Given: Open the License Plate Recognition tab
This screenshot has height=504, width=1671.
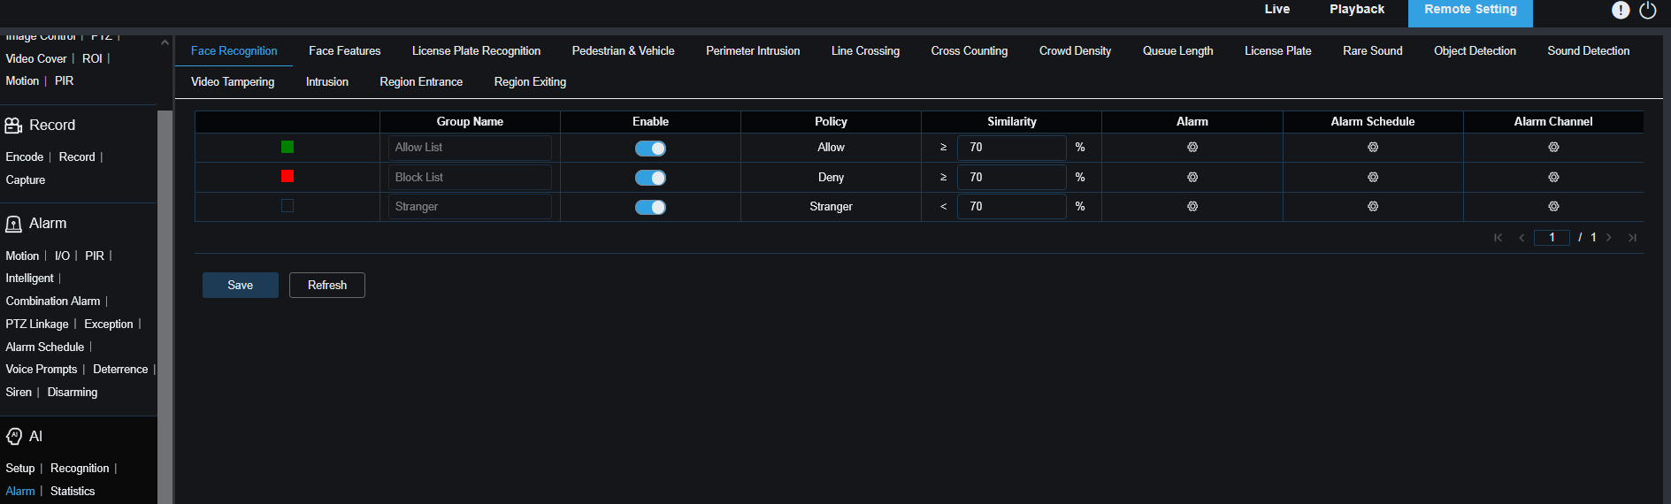Looking at the screenshot, I should click(x=476, y=51).
